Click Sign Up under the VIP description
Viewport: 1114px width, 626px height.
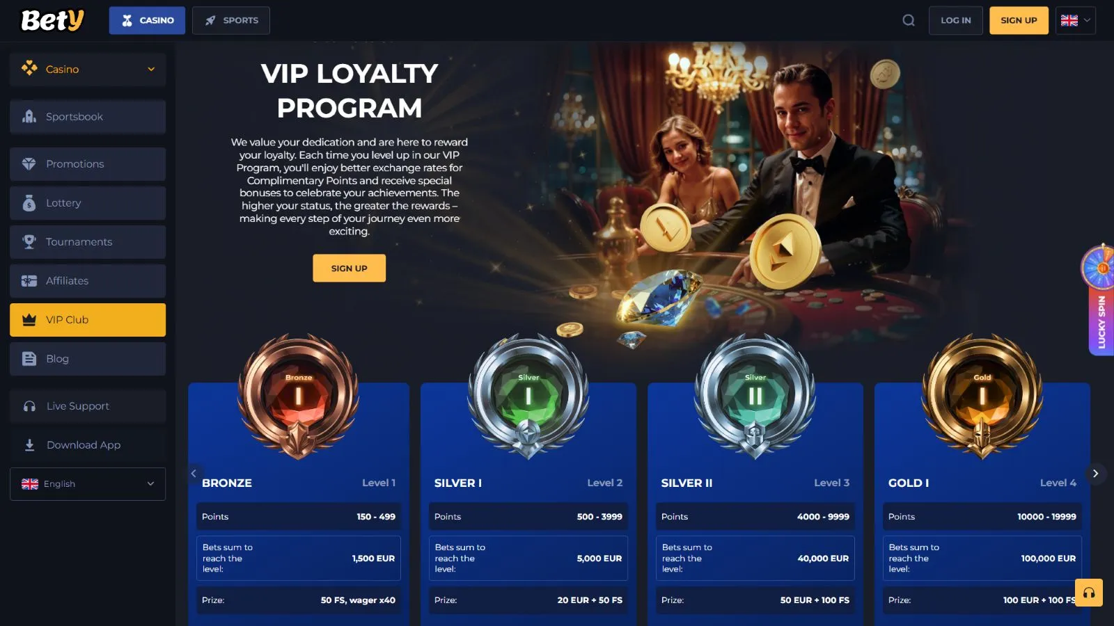(349, 268)
